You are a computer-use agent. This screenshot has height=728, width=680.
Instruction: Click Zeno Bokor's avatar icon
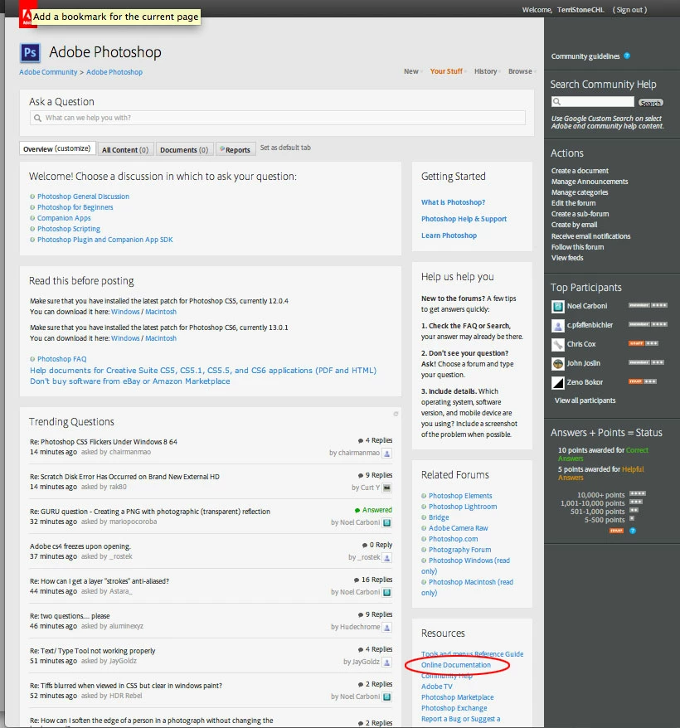pyautogui.click(x=557, y=382)
